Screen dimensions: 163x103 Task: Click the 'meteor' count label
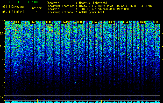pyautogui.click(x=37, y=8)
